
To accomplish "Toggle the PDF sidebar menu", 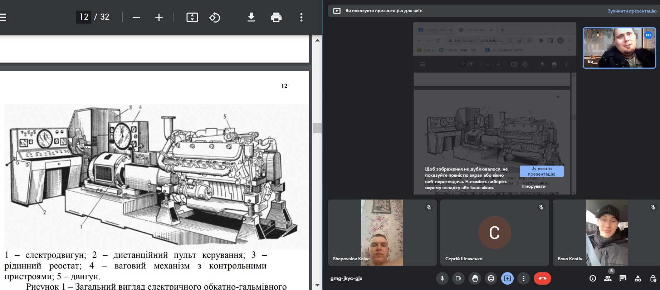I will pyautogui.click(x=3, y=17).
